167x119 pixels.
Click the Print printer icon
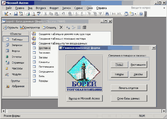pos(28,14)
